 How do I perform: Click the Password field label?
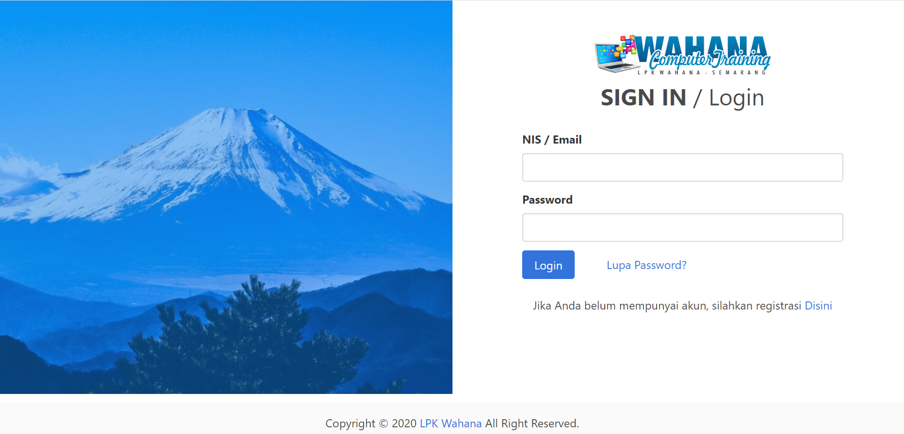547,200
